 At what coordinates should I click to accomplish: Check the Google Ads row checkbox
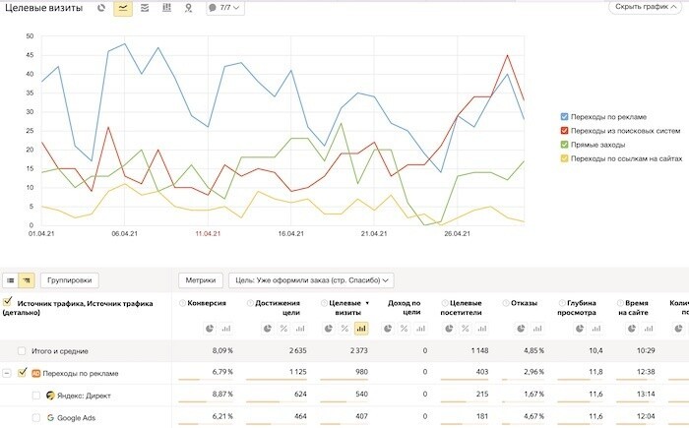[x=36, y=418]
